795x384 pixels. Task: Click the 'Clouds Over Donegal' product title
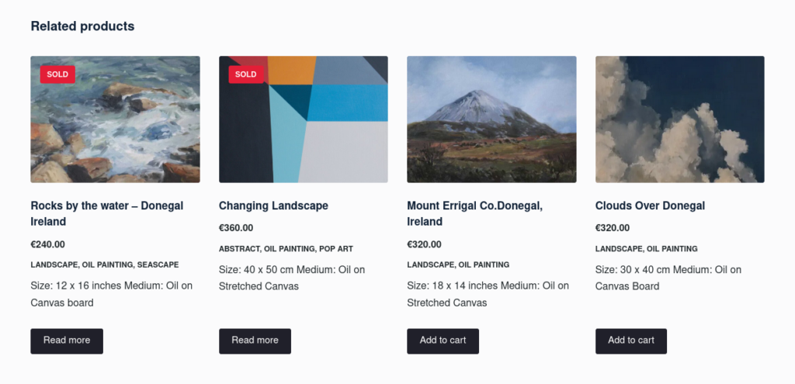pos(650,206)
